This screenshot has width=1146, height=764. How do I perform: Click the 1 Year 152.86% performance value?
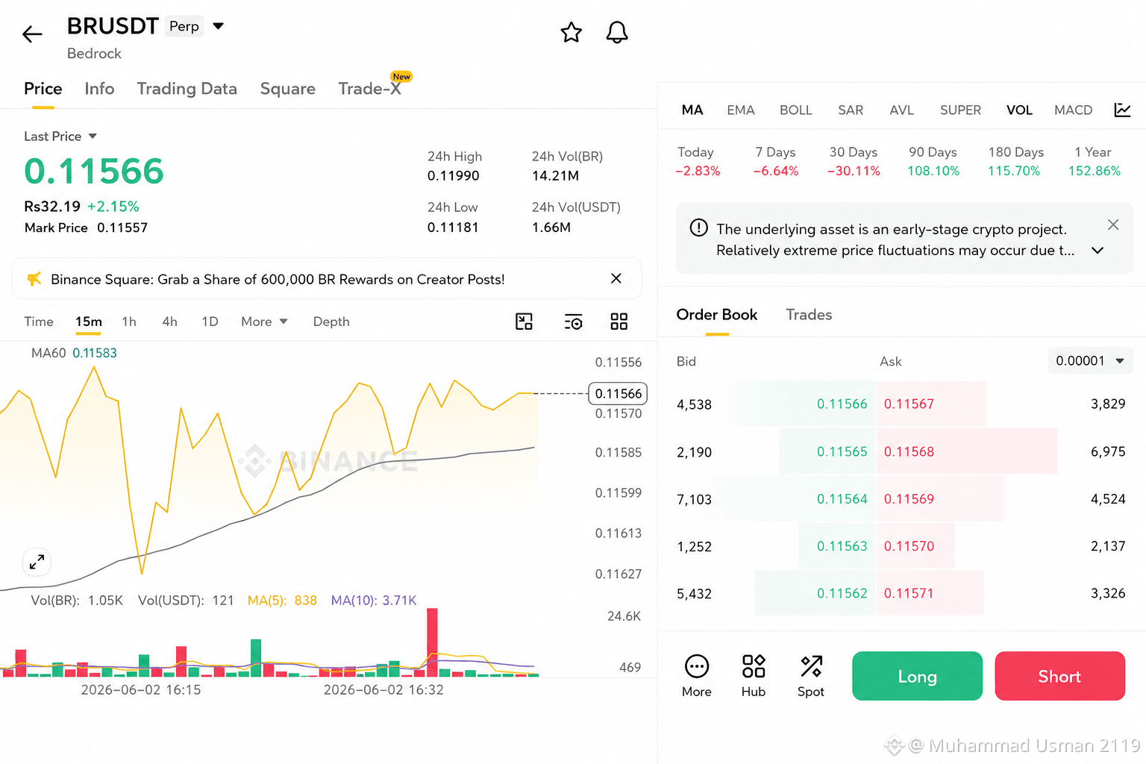(1095, 171)
